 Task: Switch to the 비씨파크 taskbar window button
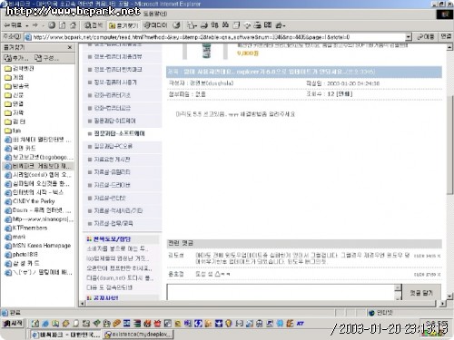(x=65, y=335)
